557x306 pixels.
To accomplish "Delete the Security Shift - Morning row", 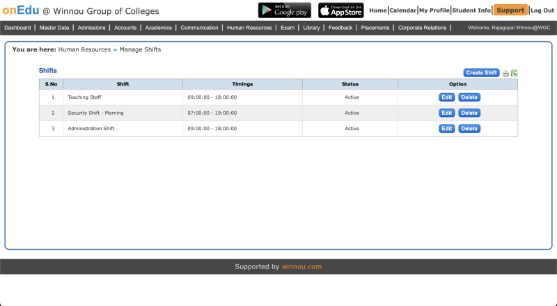I will (469, 113).
